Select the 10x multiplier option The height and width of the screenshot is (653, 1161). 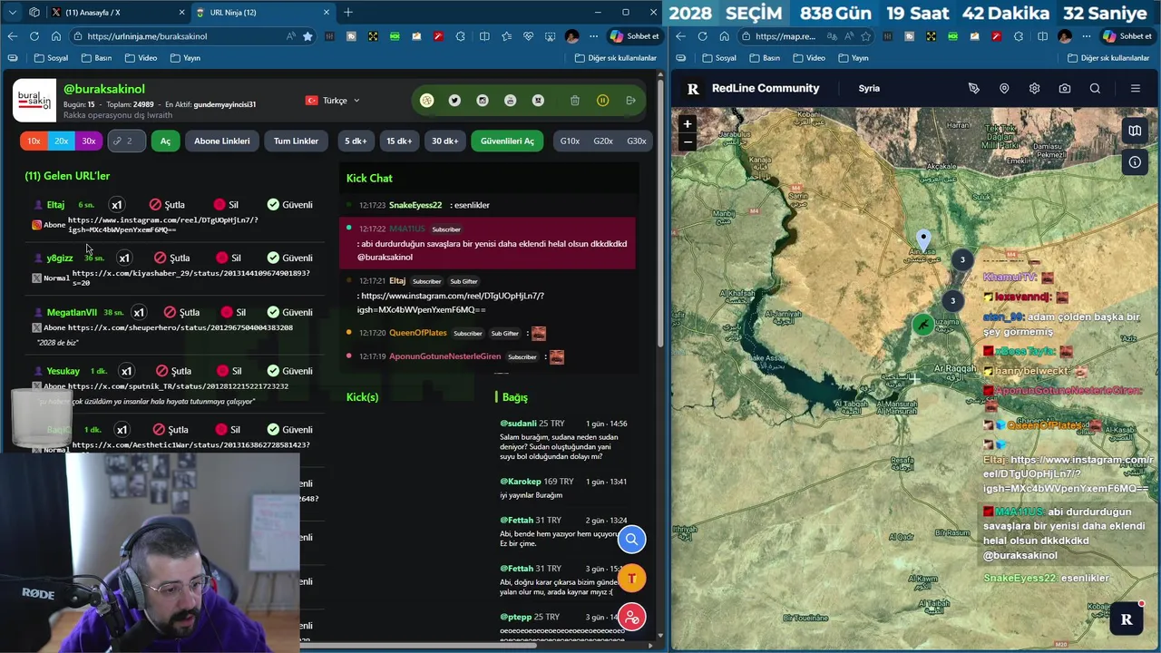(34, 141)
